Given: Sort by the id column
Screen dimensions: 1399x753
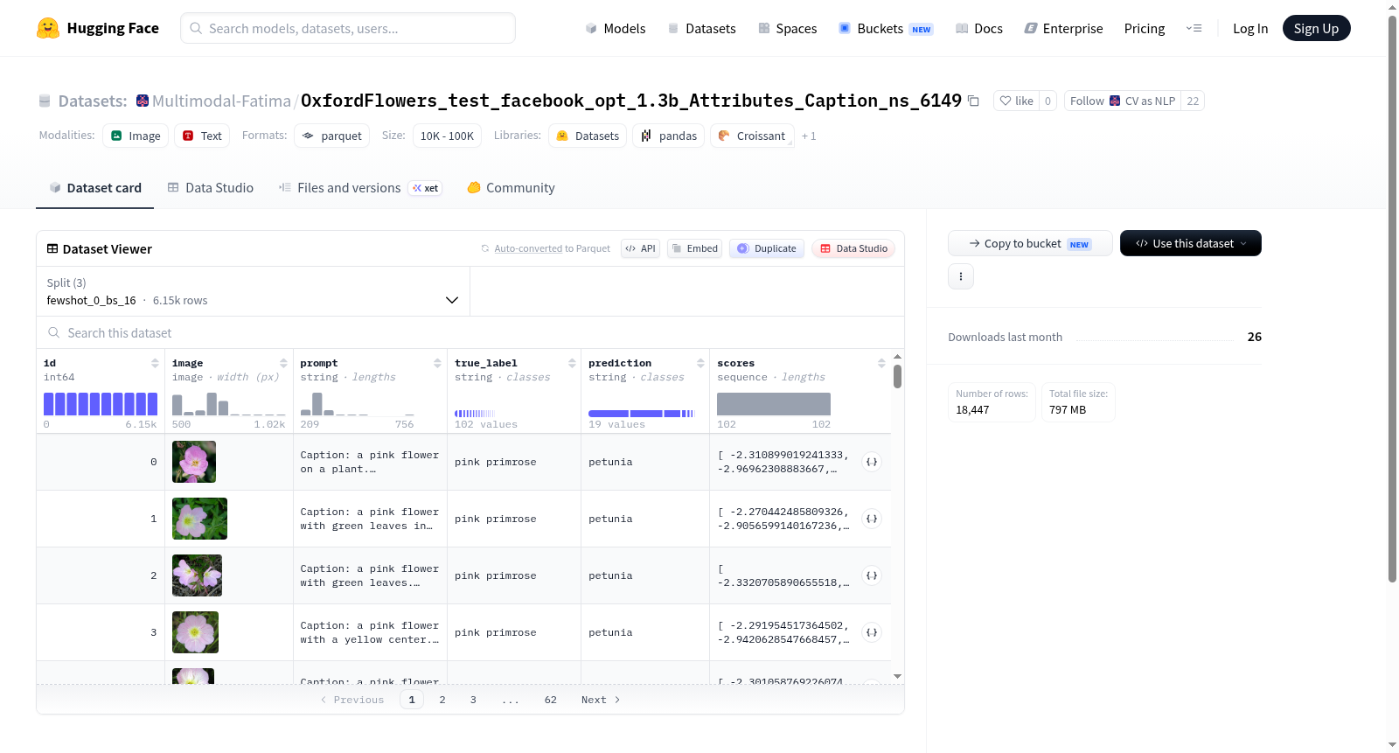Looking at the screenshot, I should 155,363.
